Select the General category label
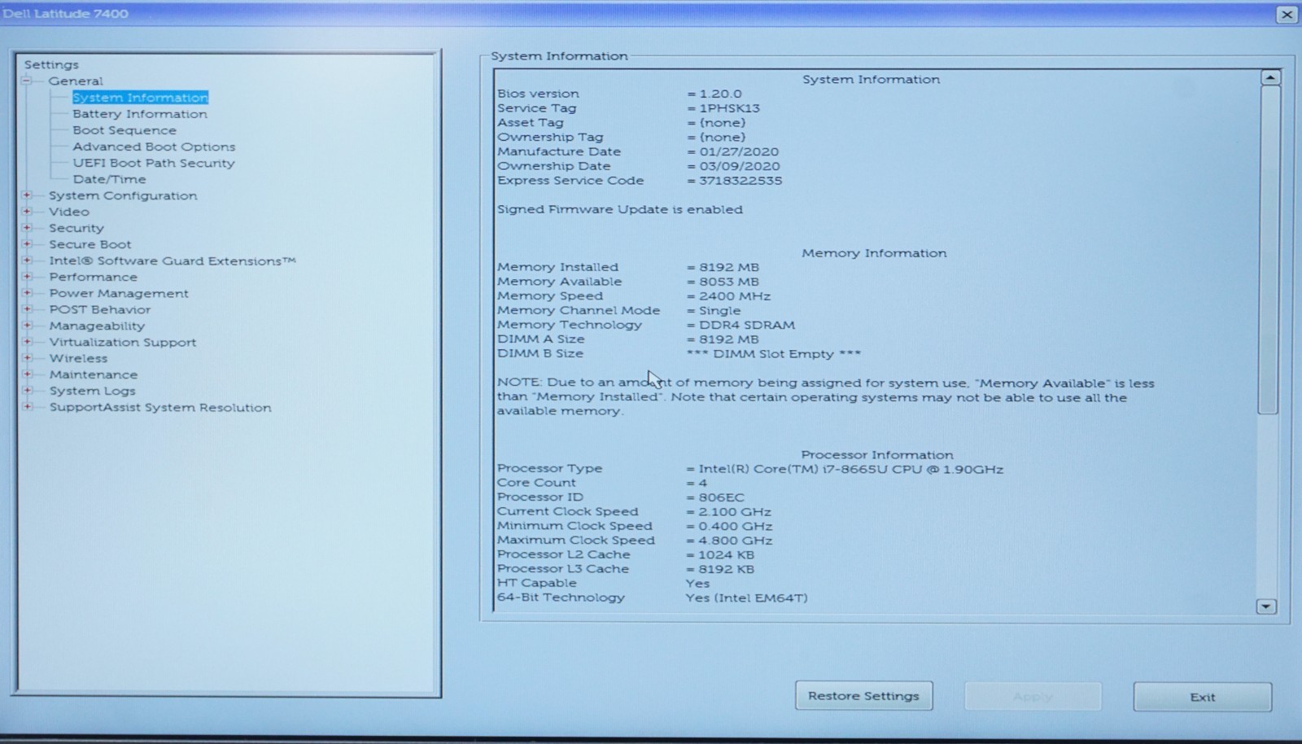 tap(76, 81)
